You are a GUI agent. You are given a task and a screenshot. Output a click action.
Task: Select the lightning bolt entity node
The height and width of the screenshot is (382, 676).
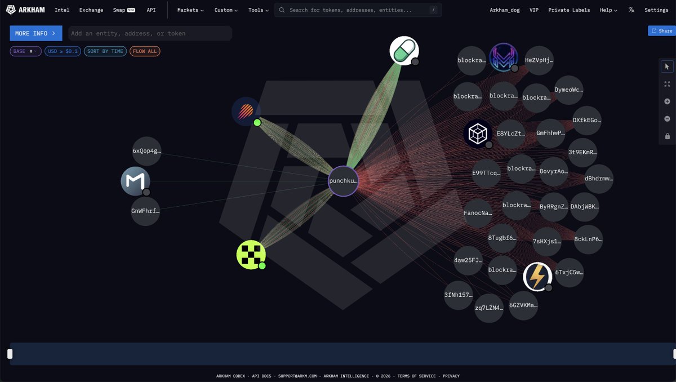(537, 277)
